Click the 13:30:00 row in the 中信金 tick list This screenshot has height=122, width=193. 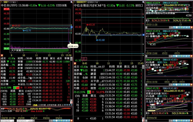(x=51, y=62)
